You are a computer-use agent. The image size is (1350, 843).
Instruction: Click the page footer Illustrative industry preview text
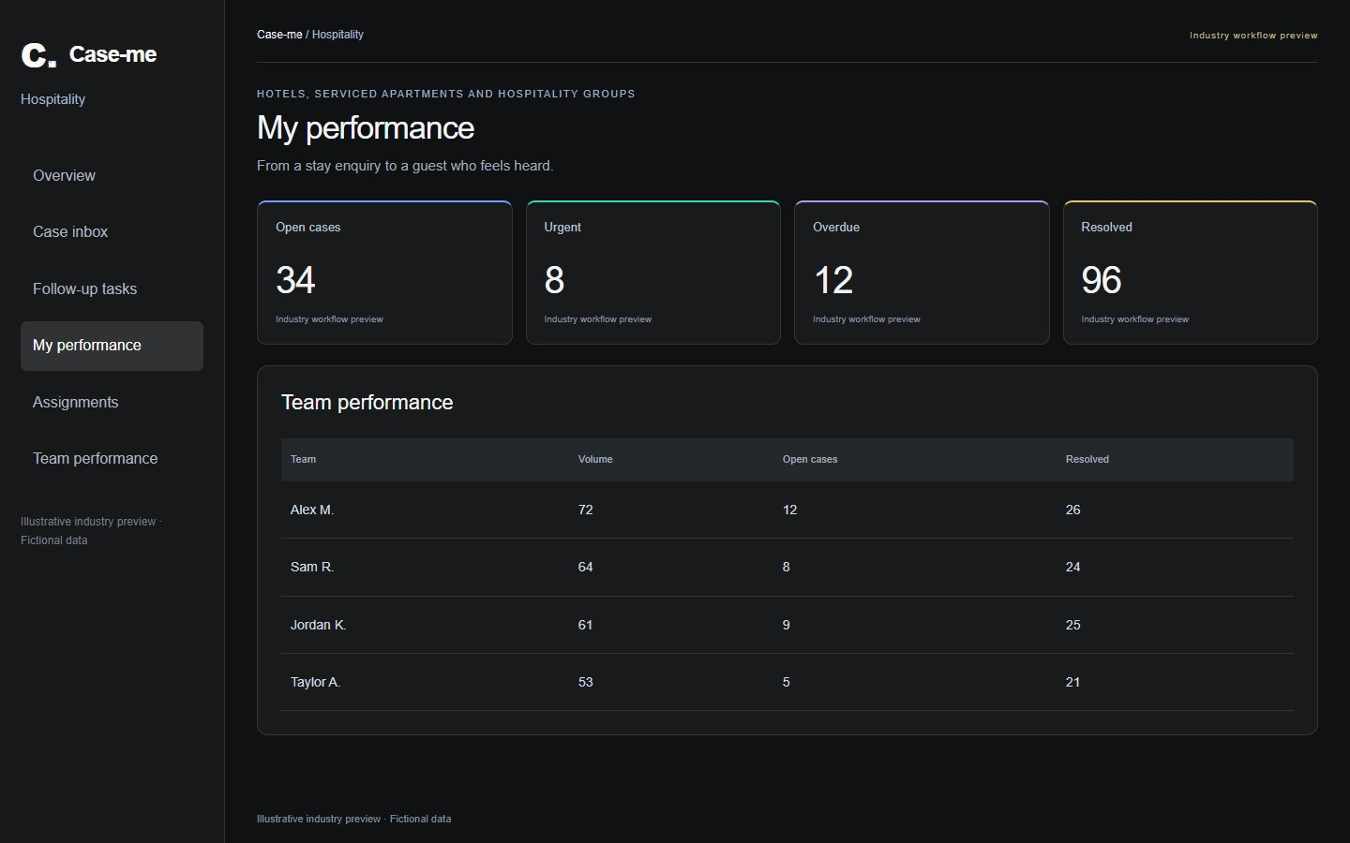click(354, 819)
